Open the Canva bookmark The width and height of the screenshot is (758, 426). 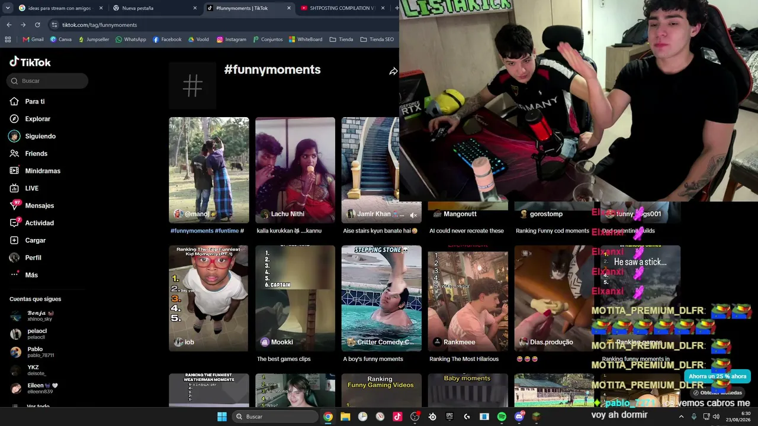61,40
